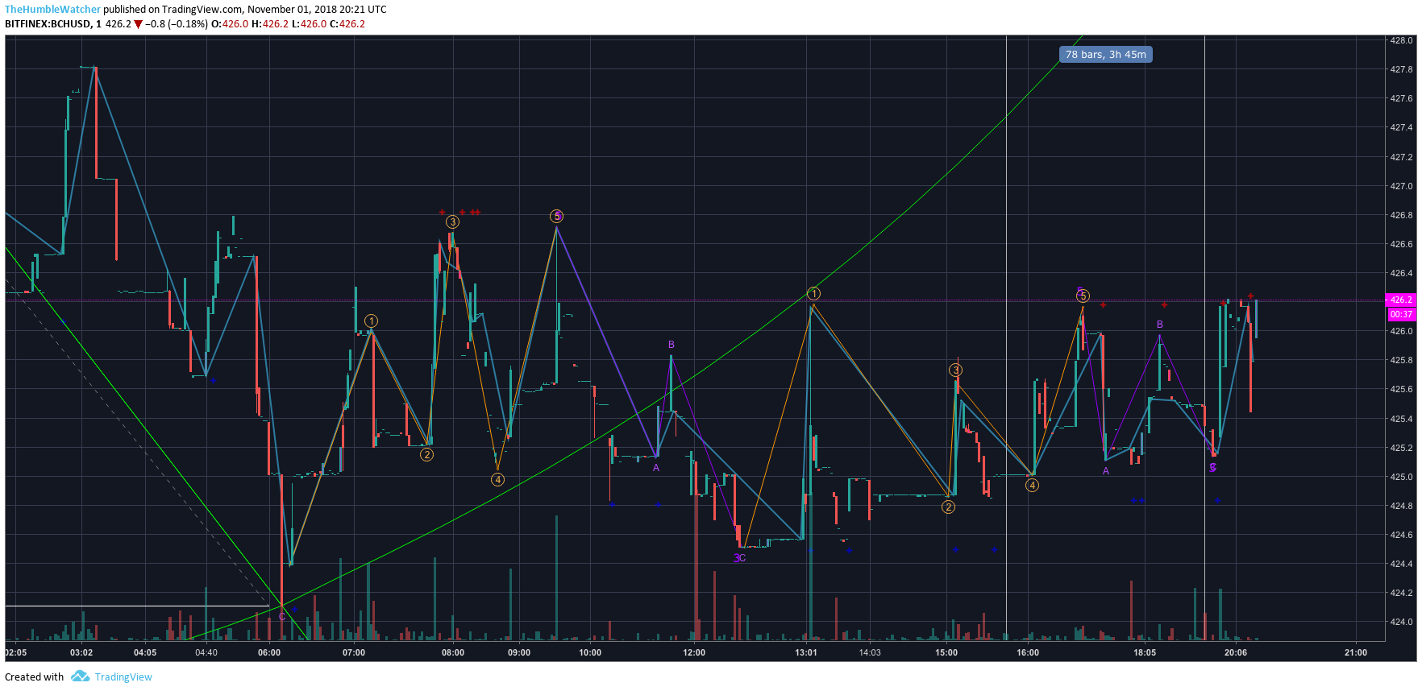Click the C:426.2 close value
The width and height of the screenshot is (1422, 691).
point(347,24)
